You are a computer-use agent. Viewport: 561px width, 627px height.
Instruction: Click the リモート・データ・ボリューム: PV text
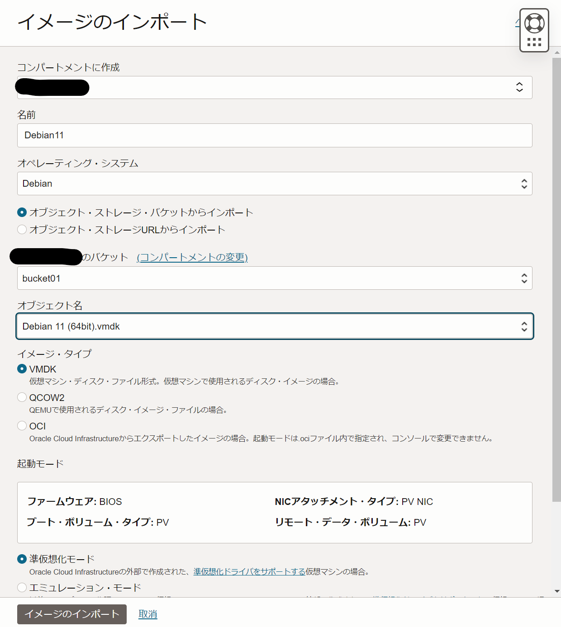tap(351, 523)
